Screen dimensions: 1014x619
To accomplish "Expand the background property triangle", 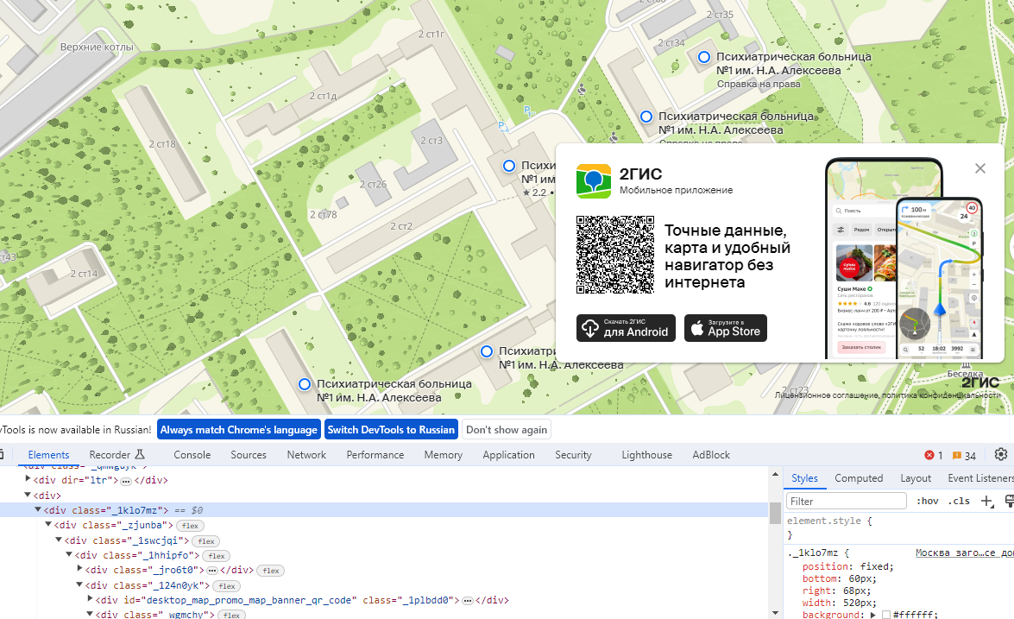I will click(872, 615).
